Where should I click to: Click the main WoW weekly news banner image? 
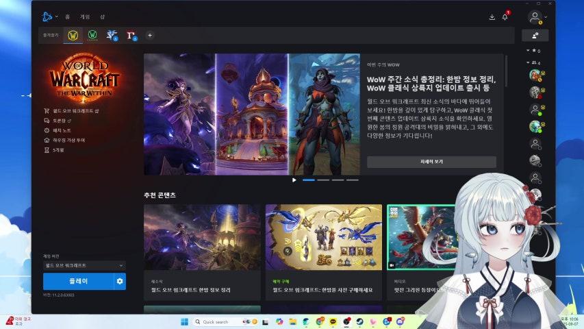252,114
